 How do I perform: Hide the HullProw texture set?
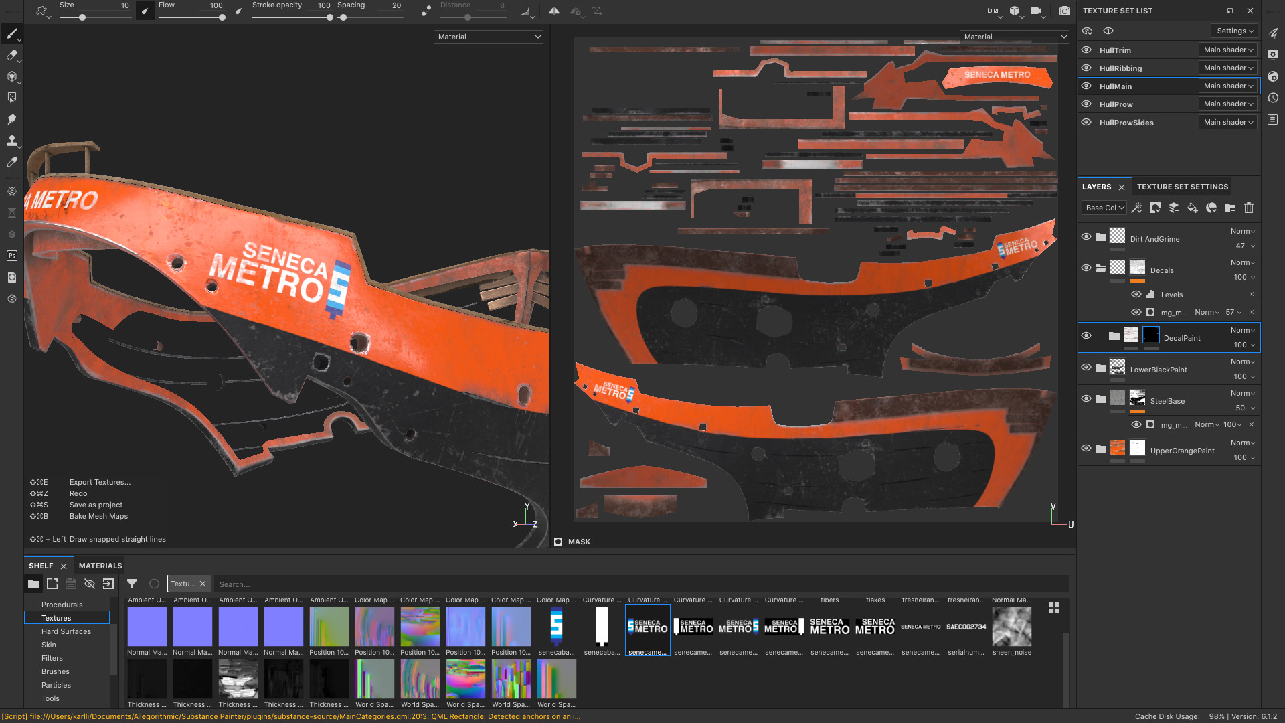coord(1086,104)
